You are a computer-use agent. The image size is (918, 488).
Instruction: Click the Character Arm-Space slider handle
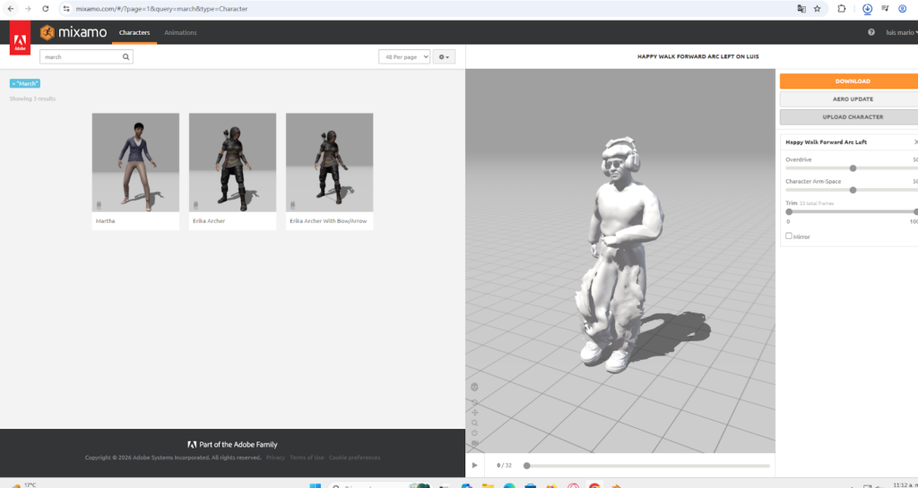tap(853, 190)
